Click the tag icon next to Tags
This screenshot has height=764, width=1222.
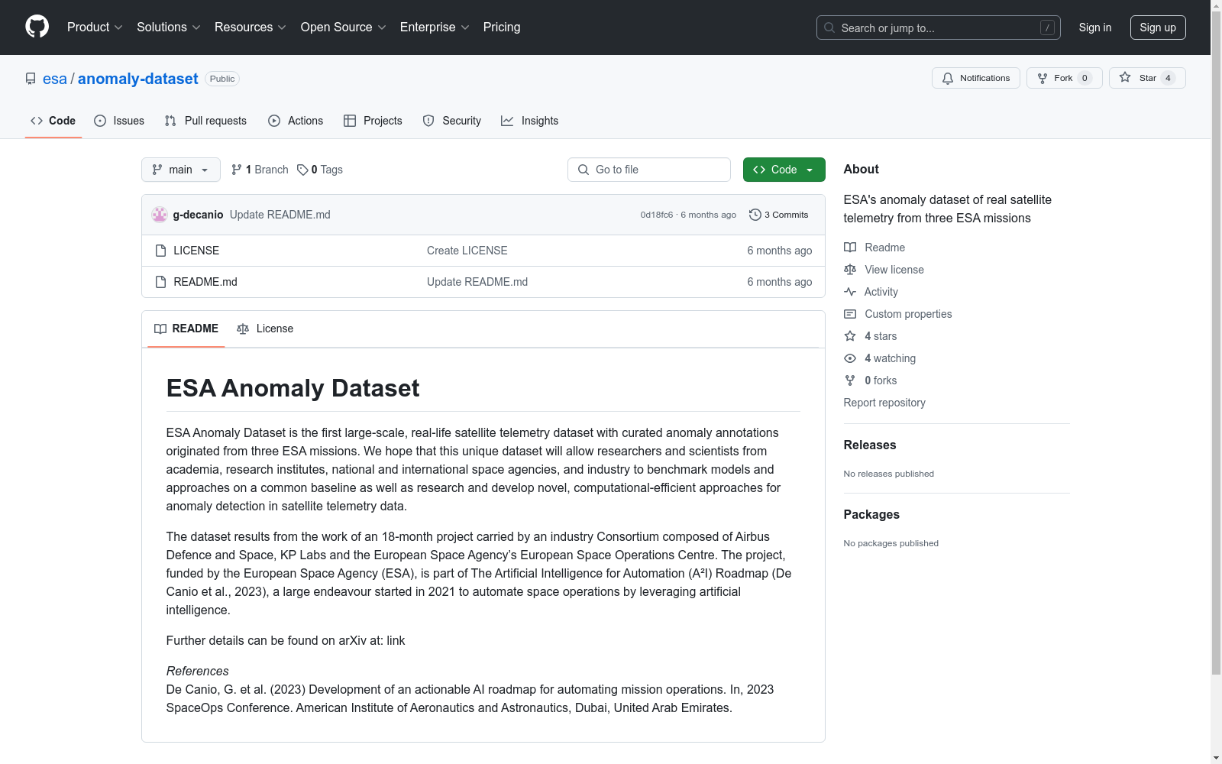tap(302, 170)
